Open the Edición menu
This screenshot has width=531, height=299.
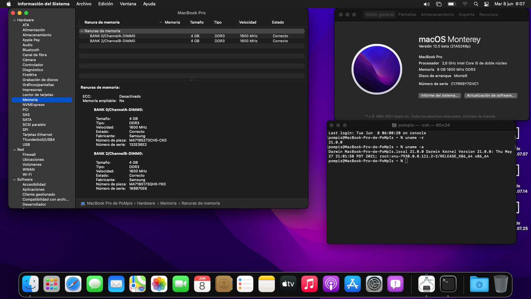pyautogui.click(x=105, y=4)
